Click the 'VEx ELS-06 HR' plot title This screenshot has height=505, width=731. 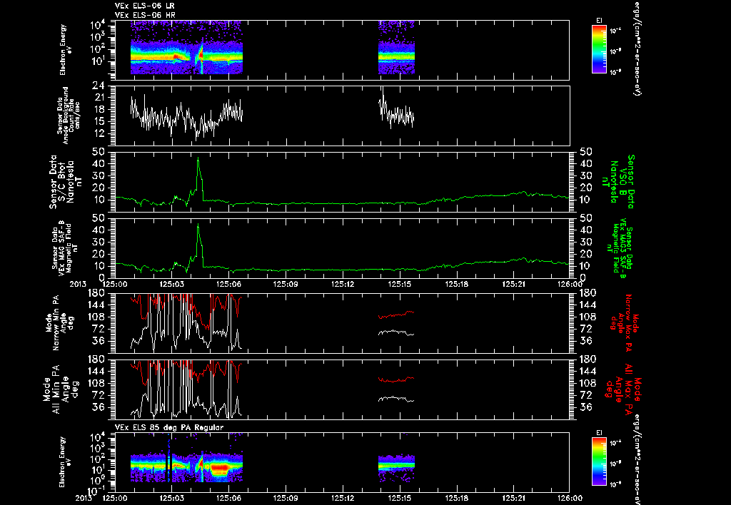[x=145, y=16]
